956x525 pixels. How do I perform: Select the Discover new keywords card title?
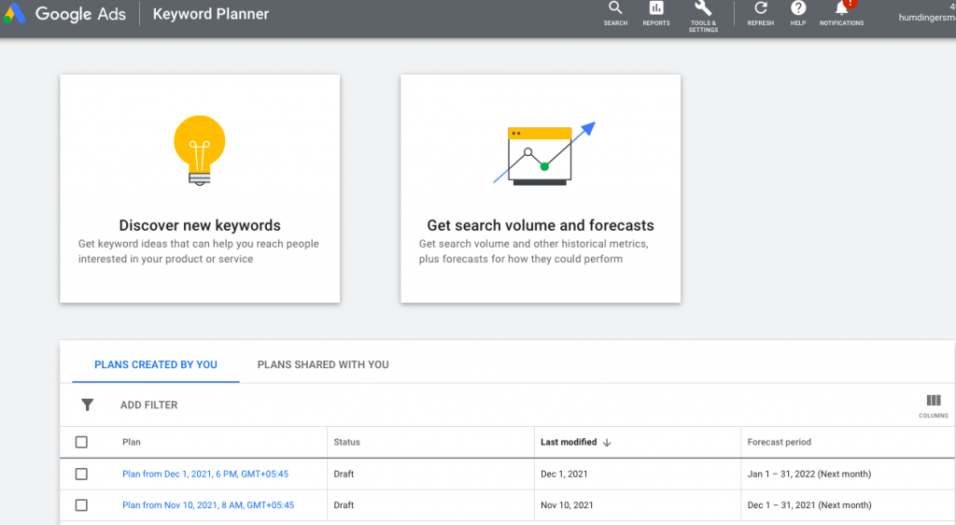(x=200, y=225)
